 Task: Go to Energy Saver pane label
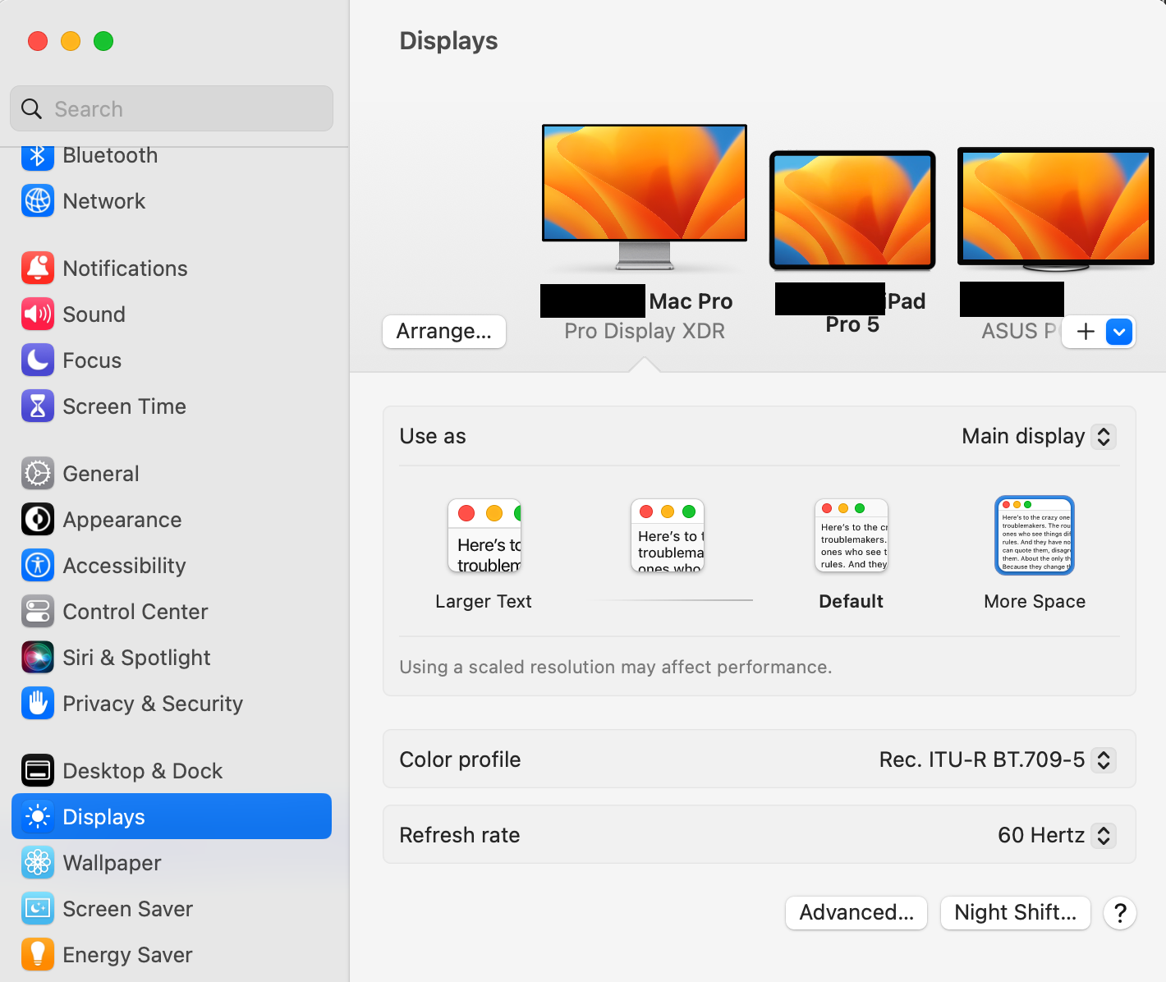127,955
